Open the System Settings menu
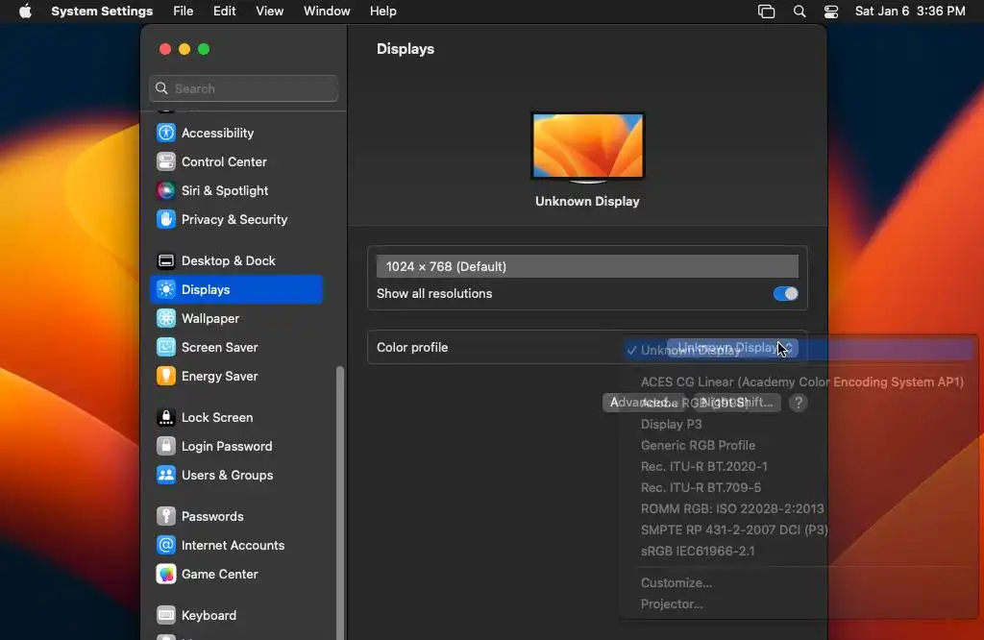Image resolution: width=984 pixels, height=640 pixels. 102,12
